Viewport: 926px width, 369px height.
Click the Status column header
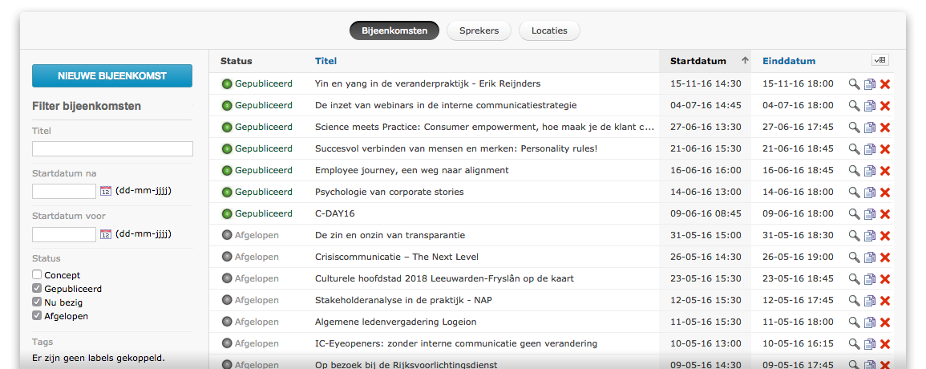click(237, 61)
